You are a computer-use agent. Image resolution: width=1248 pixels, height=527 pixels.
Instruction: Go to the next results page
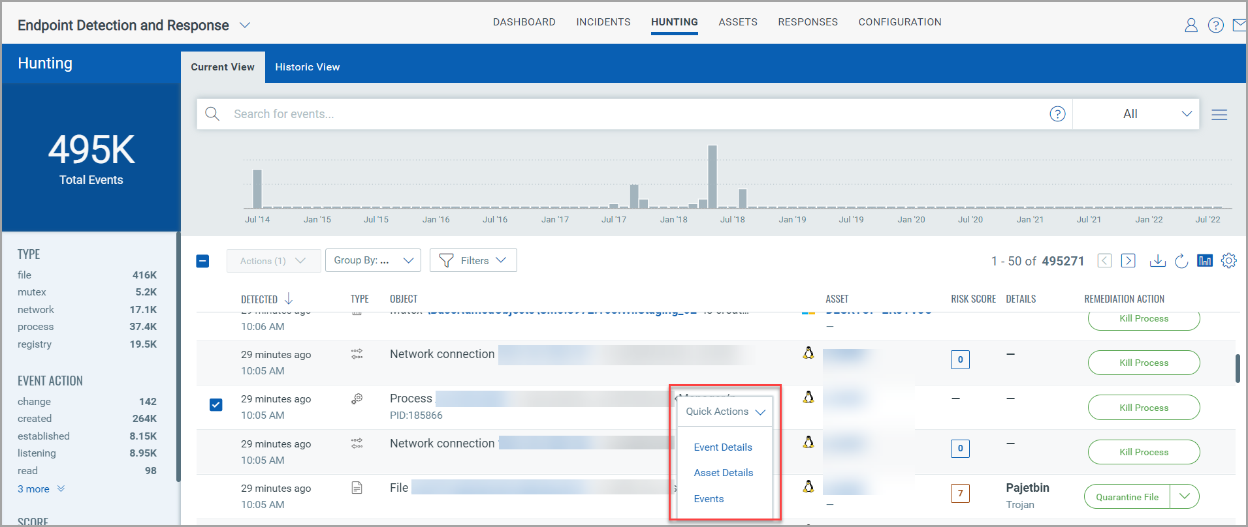[x=1128, y=261]
